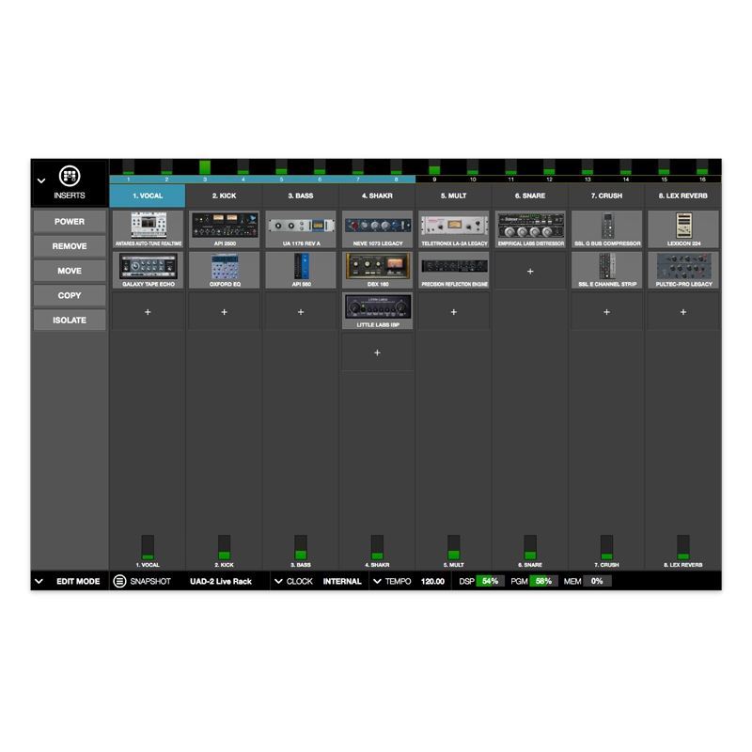Click the UAD-2 Live Rack snapshot name

[221, 581]
